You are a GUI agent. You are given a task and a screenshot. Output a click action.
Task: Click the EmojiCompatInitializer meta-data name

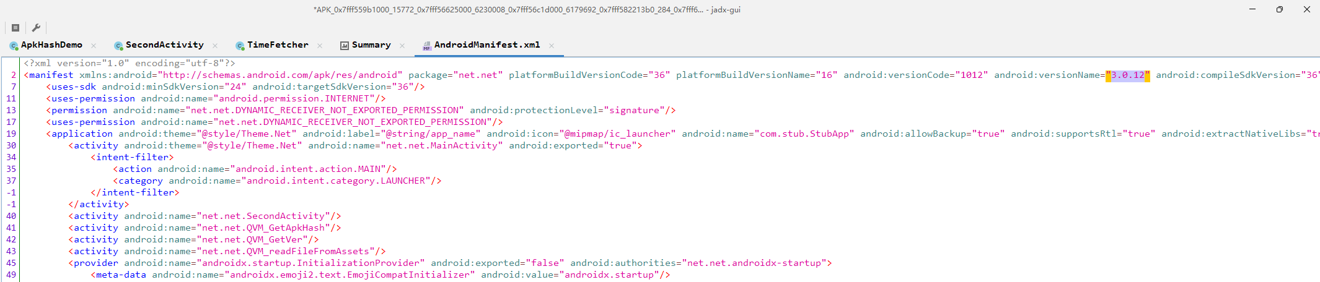[x=350, y=275]
